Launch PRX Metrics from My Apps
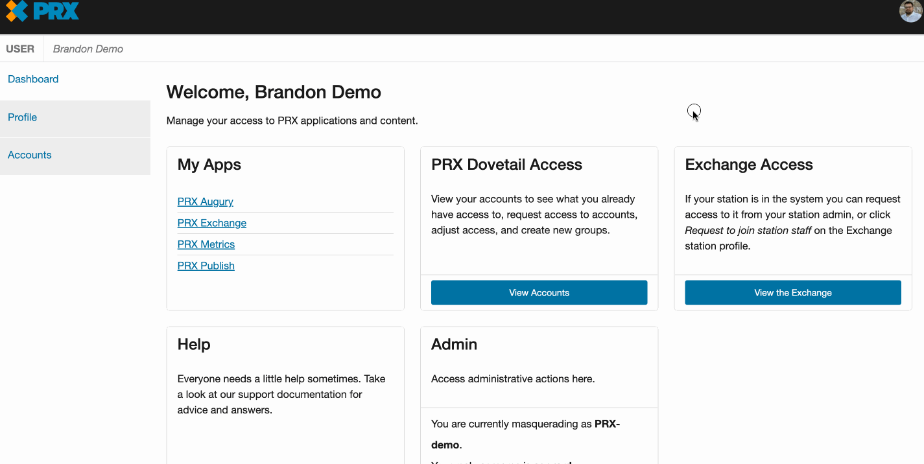The height and width of the screenshot is (464, 924). 206,244
